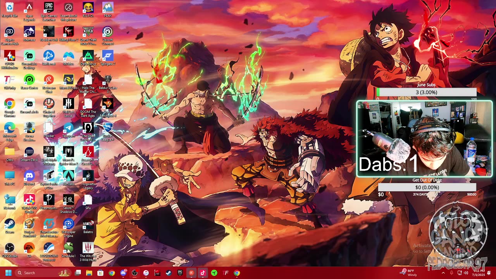The image size is (496, 279).
Task: Open the Razer Cortex desktop shortcut
Action: click(x=29, y=82)
